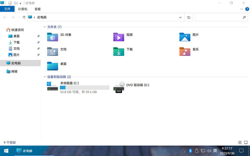Screen dimensions: 250x156
Task: Navigate up one level with up arrow
Action: (x=24, y=17)
